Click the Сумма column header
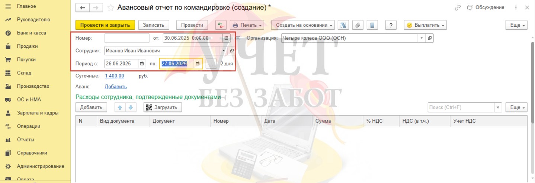The image size is (535, 183). click(338, 121)
